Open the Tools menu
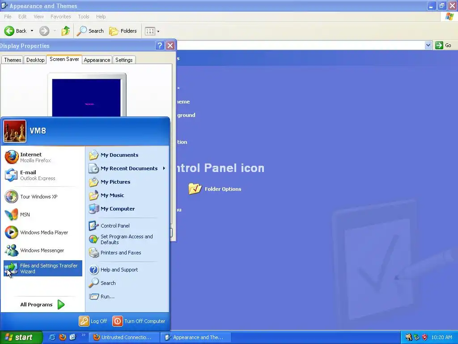 coord(84,17)
